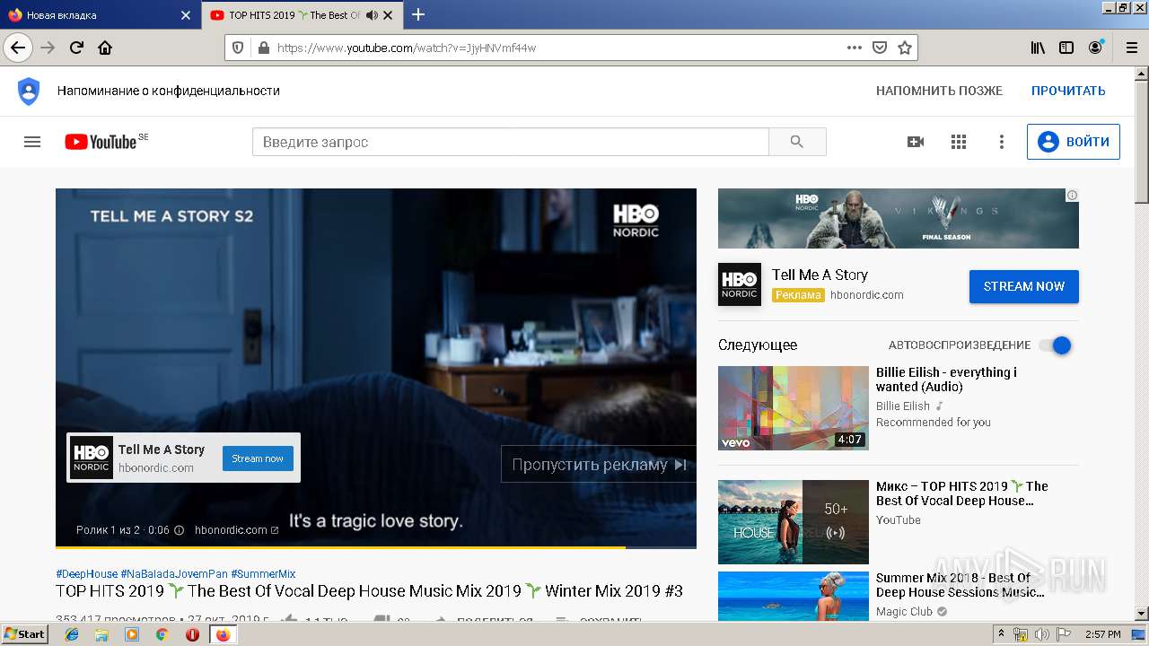Open YouTube apps grid icon
1149x646 pixels.
[x=959, y=142]
